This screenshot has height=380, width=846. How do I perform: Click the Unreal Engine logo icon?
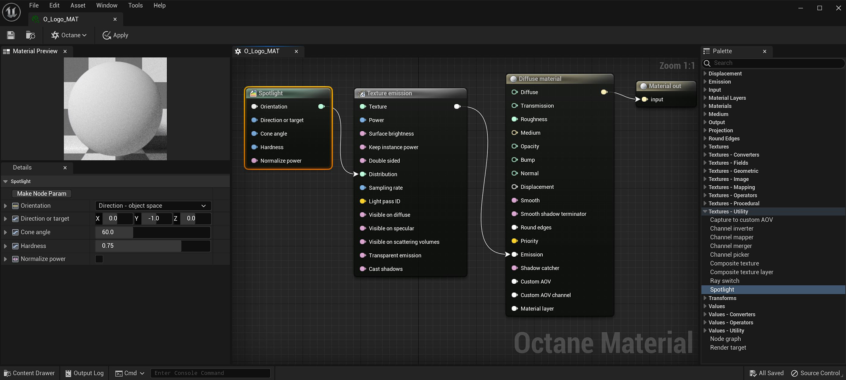pos(11,12)
